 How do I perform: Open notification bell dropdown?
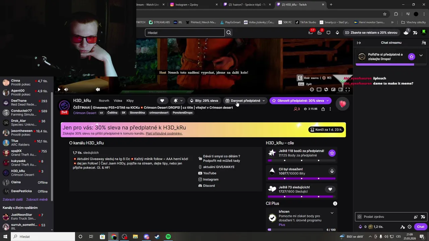coord(178,100)
